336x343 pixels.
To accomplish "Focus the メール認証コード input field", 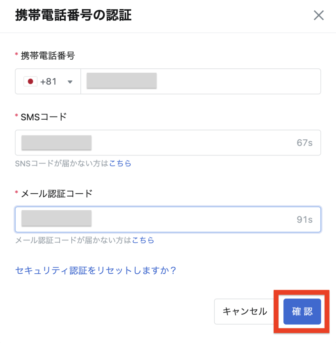I will [168, 219].
